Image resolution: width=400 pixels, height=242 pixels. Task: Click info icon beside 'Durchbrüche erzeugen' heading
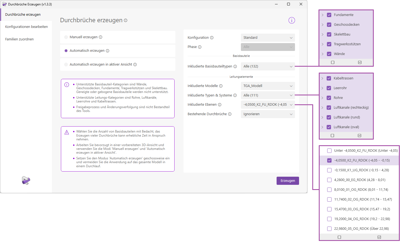pos(126,20)
